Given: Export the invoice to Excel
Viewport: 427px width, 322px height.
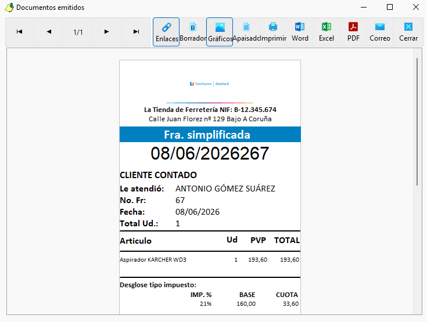Looking at the screenshot, I should pos(326,32).
